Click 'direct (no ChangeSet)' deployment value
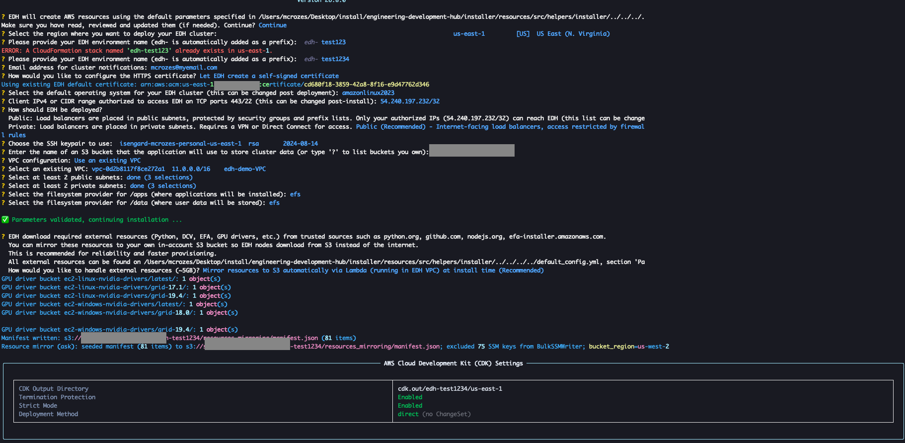The width and height of the screenshot is (905, 443). pyautogui.click(x=434, y=414)
